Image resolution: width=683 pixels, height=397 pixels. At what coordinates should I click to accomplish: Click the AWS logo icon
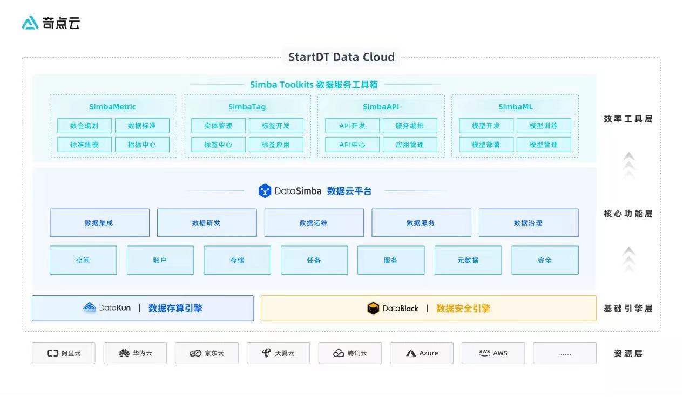[484, 353]
